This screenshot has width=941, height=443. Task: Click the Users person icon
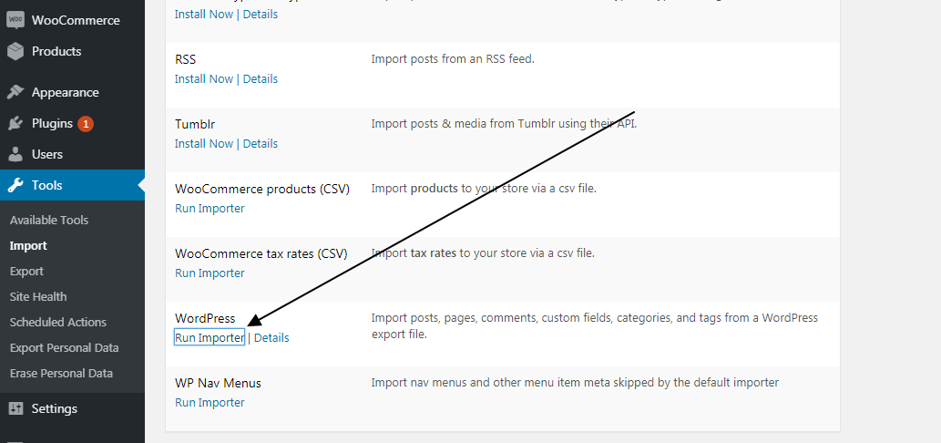[x=15, y=154]
